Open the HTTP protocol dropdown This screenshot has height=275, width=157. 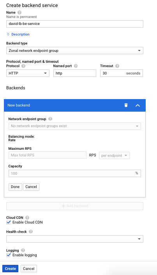[28, 73]
